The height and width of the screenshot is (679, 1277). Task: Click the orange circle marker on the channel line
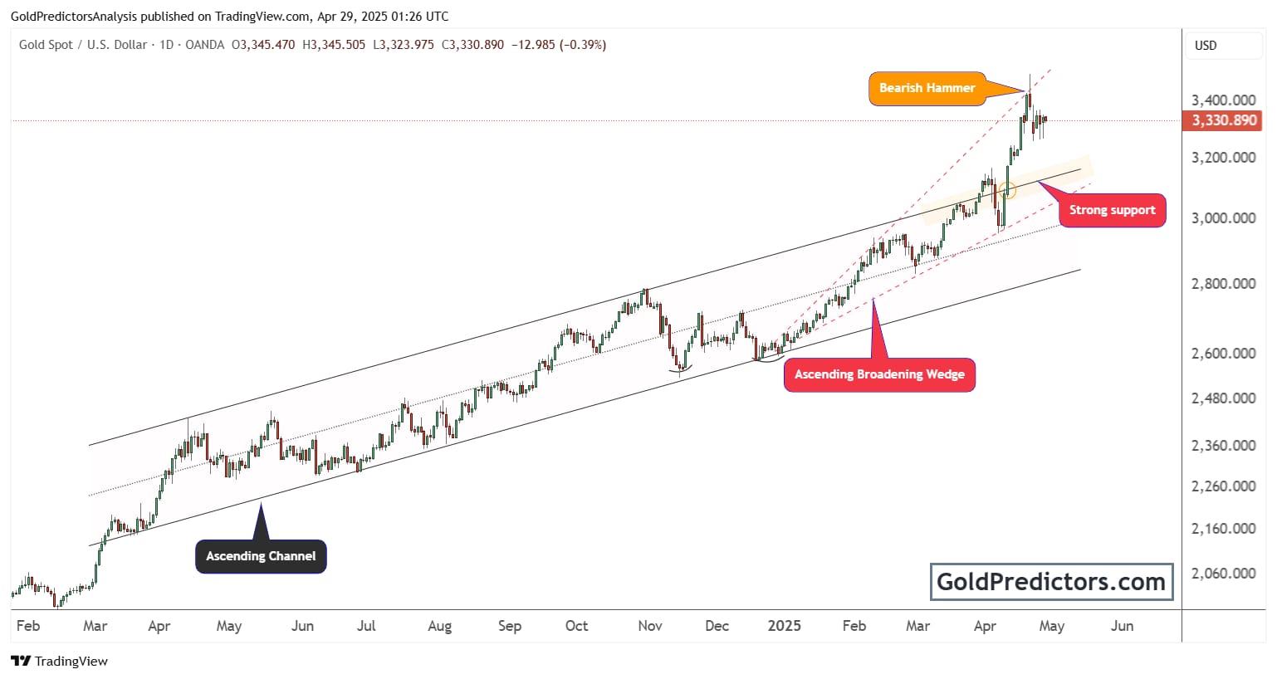[x=1008, y=190]
